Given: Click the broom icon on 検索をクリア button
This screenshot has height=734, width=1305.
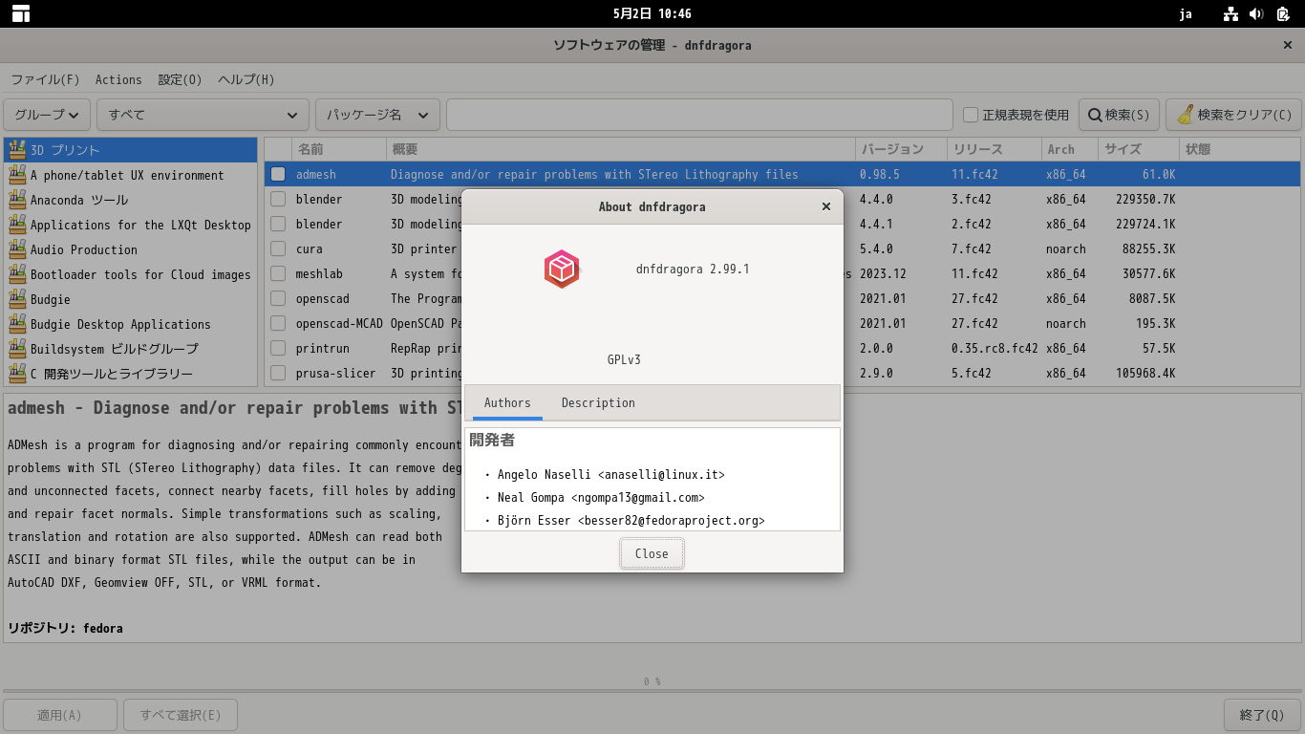Looking at the screenshot, I should 1185,115.
